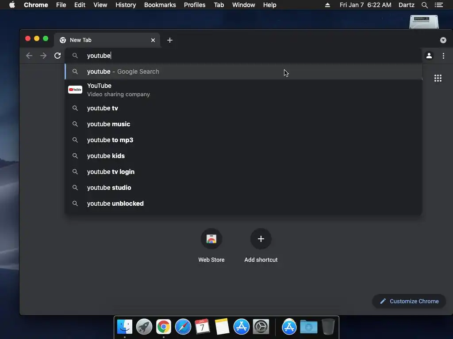Viewport: 453px width, 339px height.
Task: Click the YouTube logo thumbnail in suggestions
Action: pos(75,90)
